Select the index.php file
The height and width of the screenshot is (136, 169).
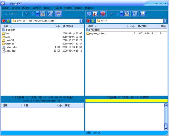point(9,47)
